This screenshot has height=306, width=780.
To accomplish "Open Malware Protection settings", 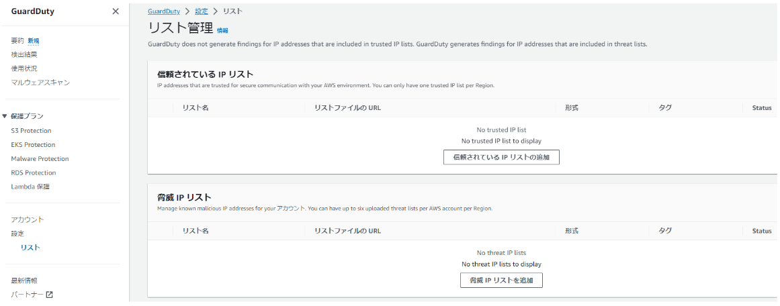I will [x=40, y=159].
